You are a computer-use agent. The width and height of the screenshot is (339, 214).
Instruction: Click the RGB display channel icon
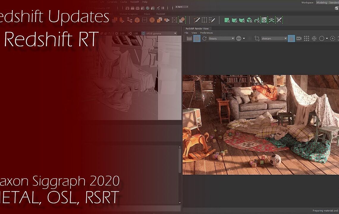[x=238, y=38]
